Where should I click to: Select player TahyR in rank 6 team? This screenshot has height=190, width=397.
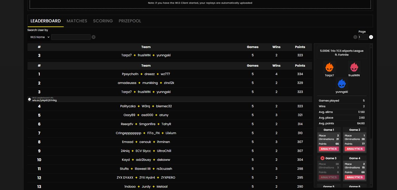tap(166, 124)
